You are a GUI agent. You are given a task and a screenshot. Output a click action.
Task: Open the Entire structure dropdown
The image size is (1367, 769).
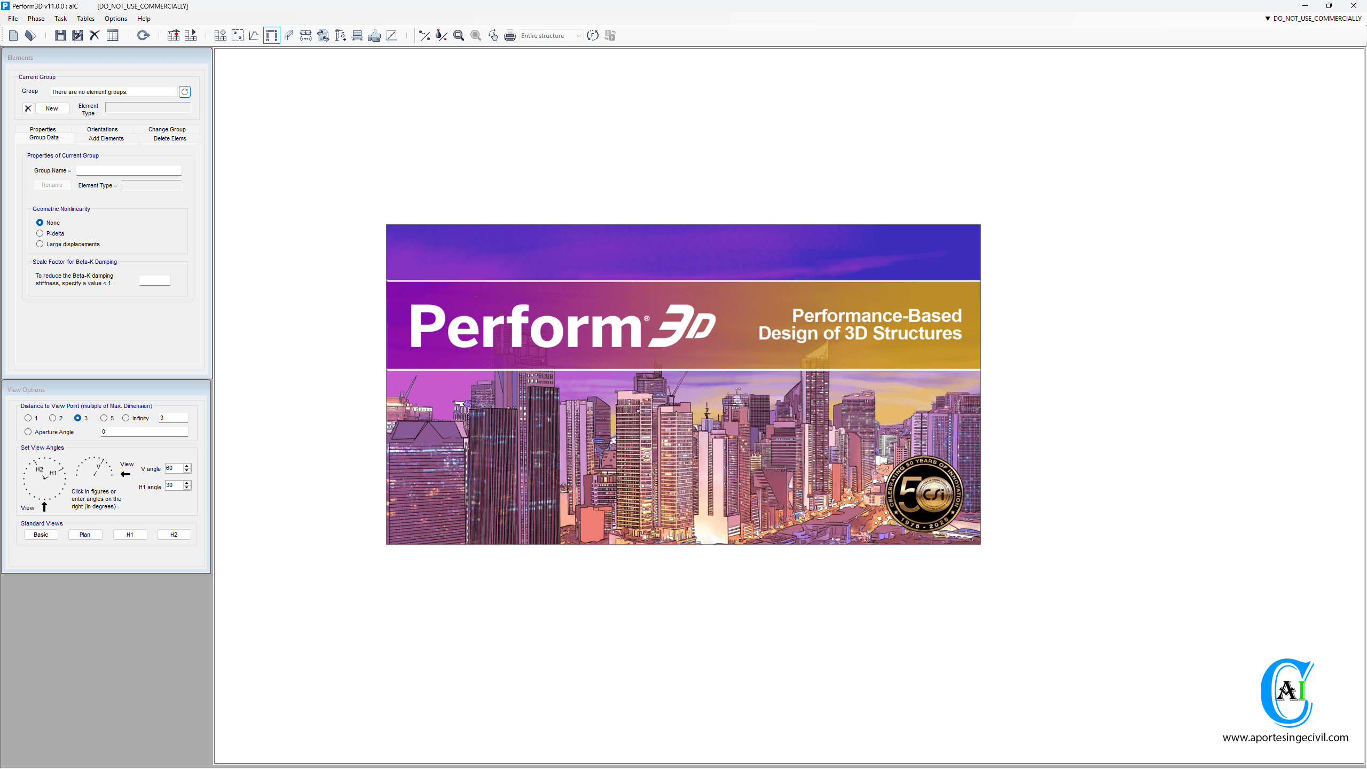pos(578,36)
